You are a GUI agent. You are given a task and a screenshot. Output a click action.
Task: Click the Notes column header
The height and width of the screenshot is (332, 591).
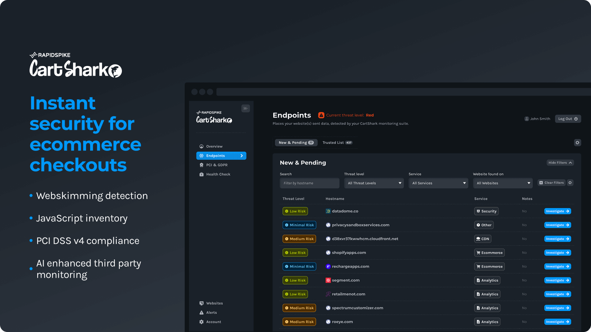527,199
